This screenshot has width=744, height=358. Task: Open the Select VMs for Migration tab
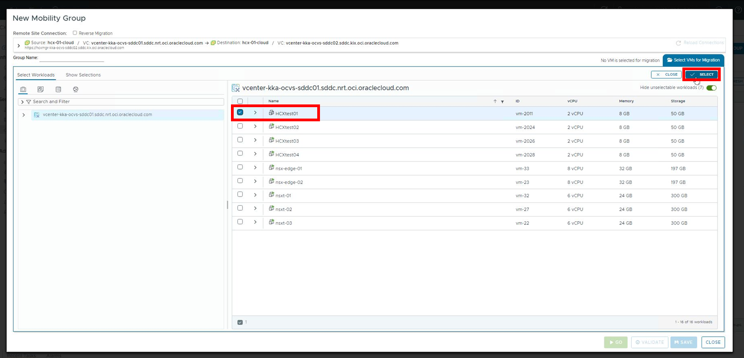coord(693,60)
